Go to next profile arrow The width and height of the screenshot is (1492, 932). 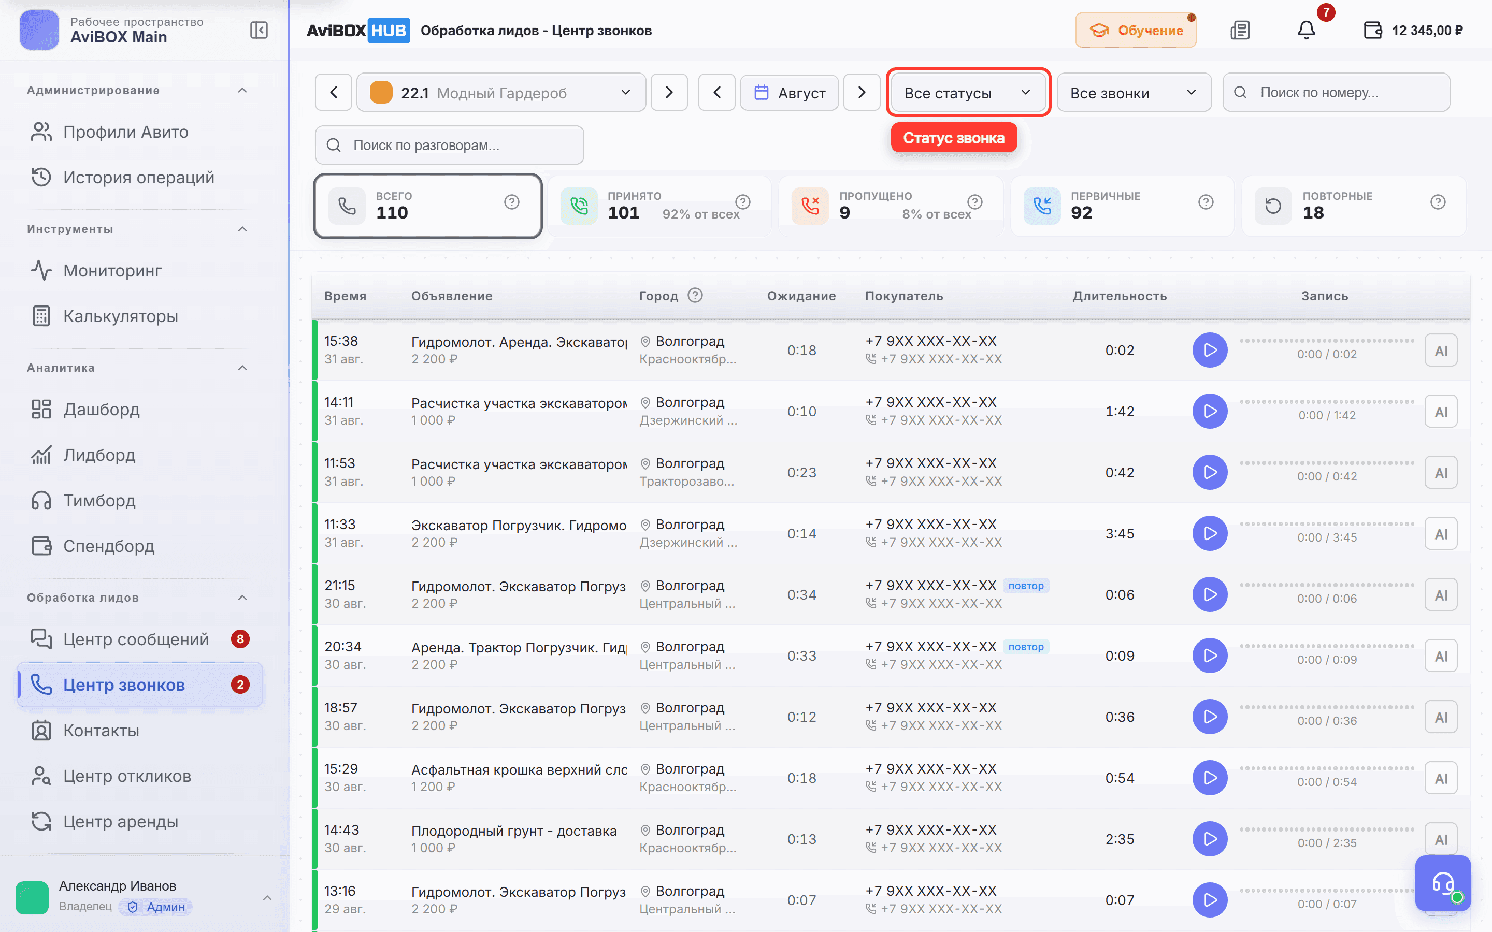click(x=669, y=93)
